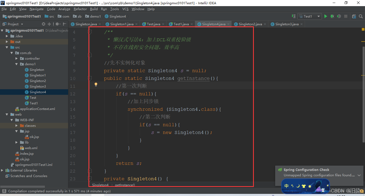Click the Search Everywhere magnifier icon

pyautogui.click(x=360, y=16)
